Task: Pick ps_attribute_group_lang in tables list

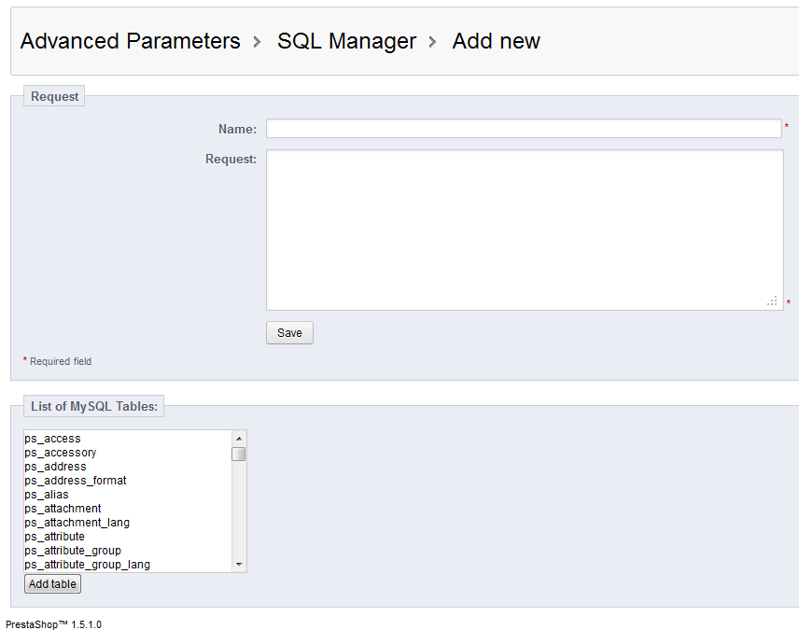Action: tap(87, 565)
